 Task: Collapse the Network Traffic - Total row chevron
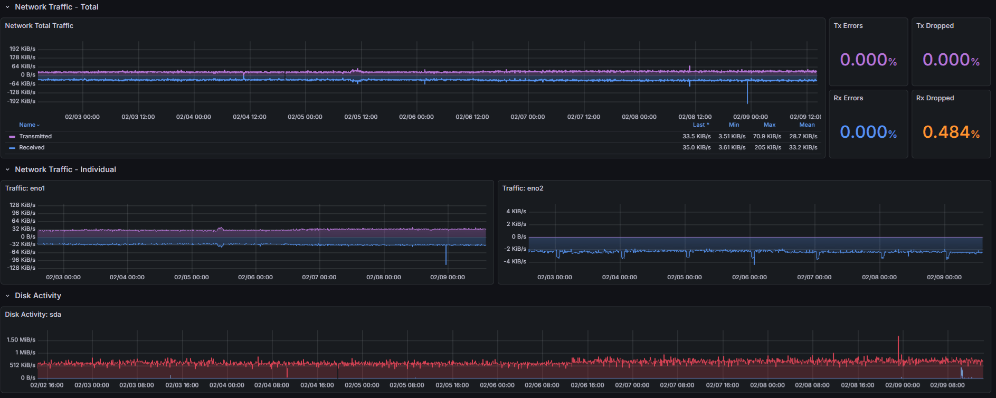click(7, 7)
